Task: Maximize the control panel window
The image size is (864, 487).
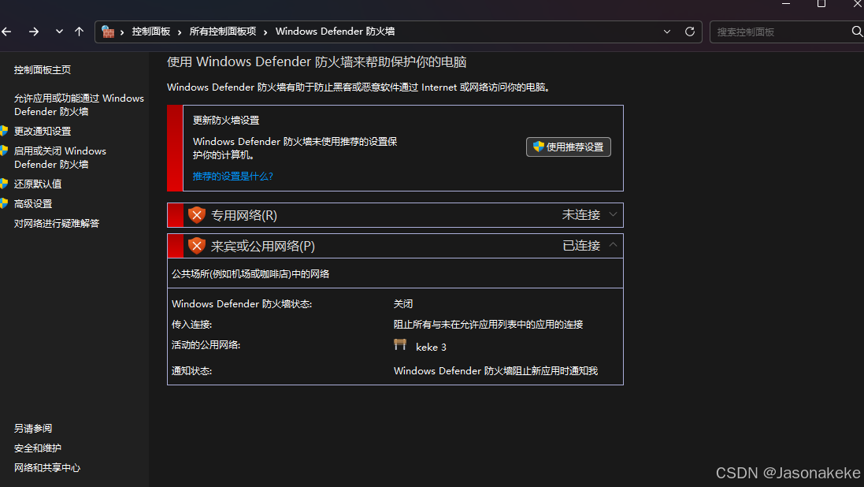Action: coord(821,5)
